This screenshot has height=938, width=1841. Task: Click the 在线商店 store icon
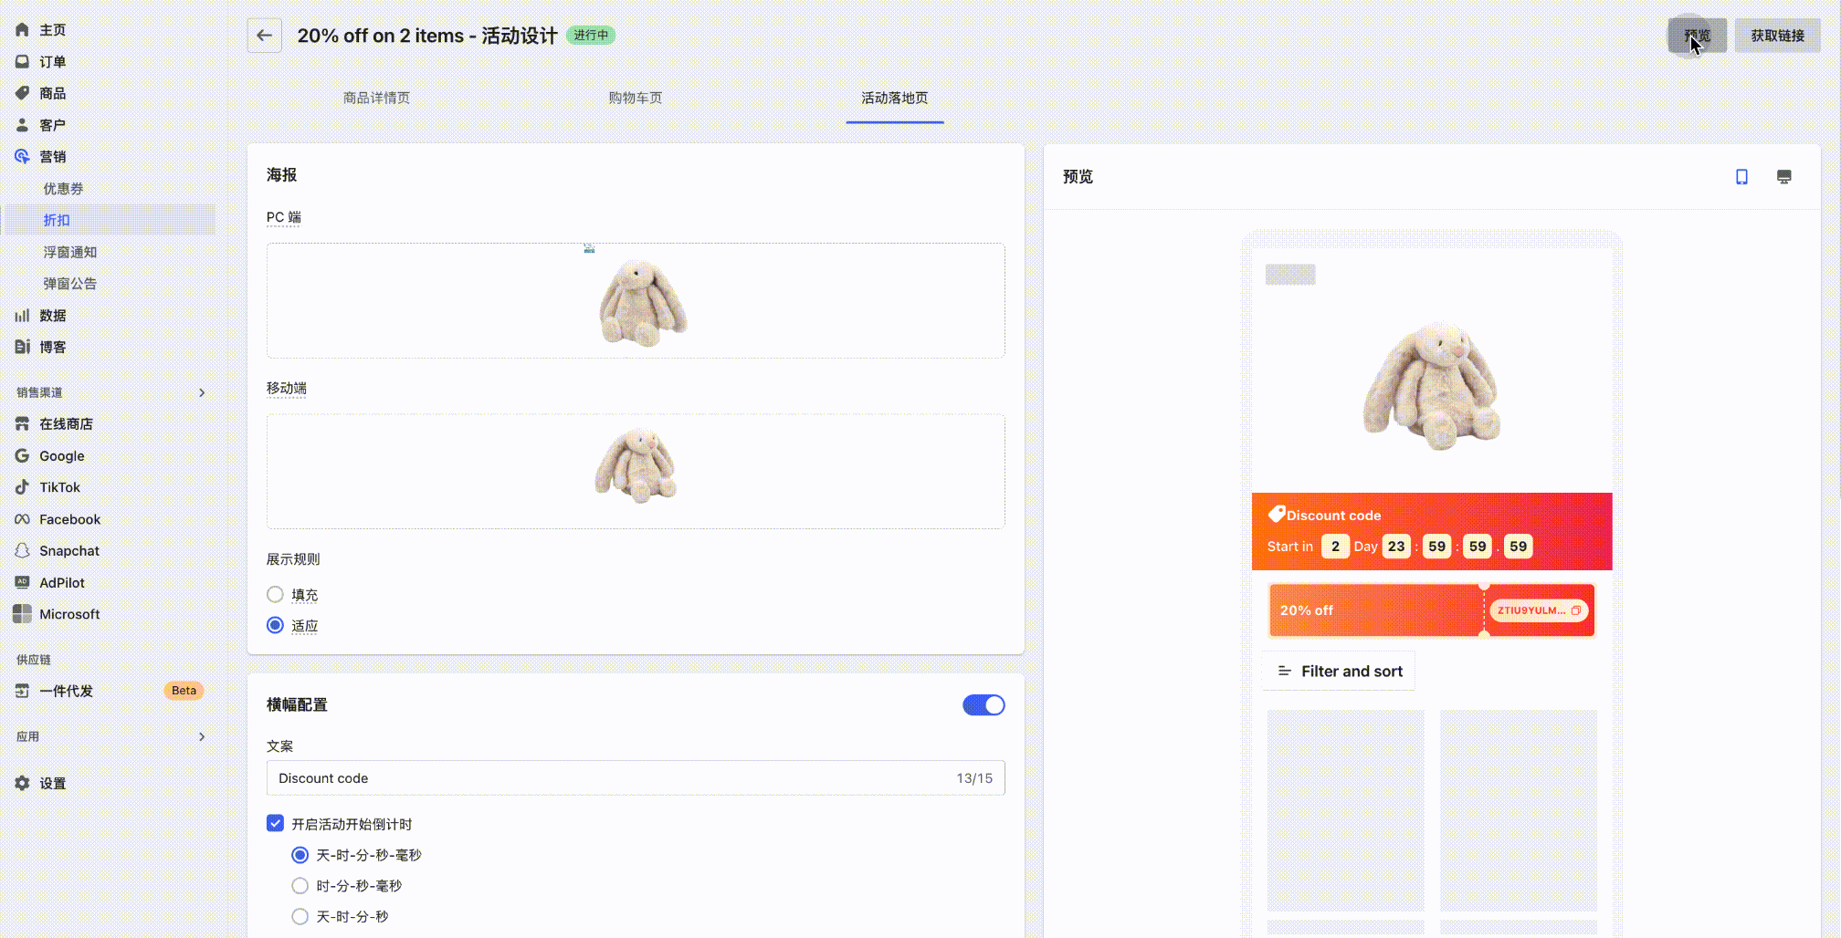coord(22,424)
